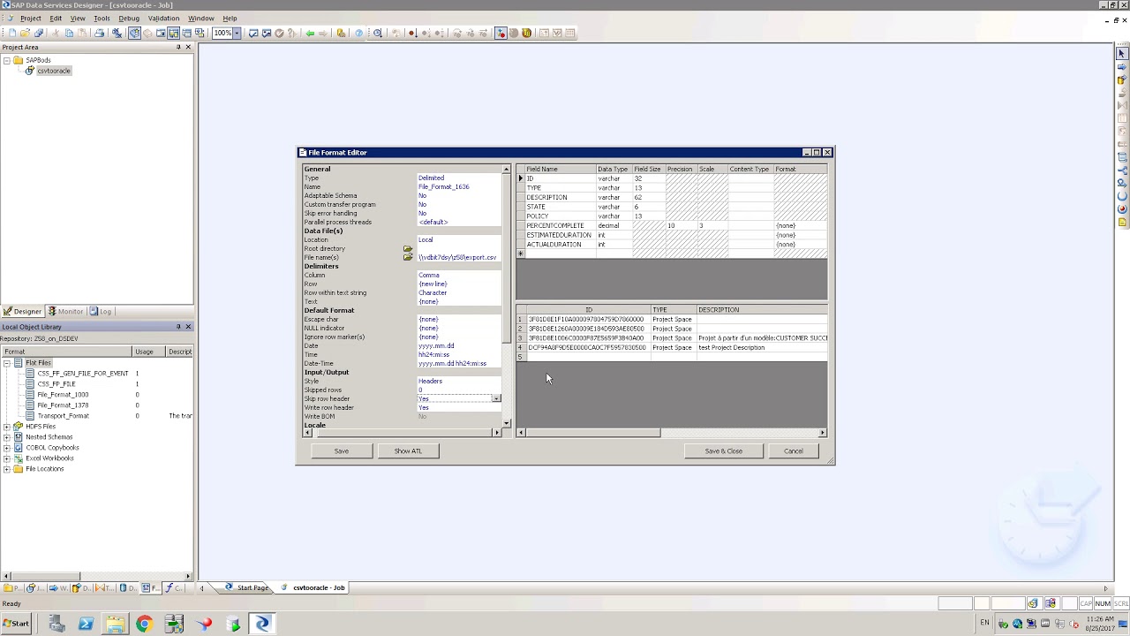
Task: Select the CSS_FP_FILE tree item
Action: click(x=56, y=383)
